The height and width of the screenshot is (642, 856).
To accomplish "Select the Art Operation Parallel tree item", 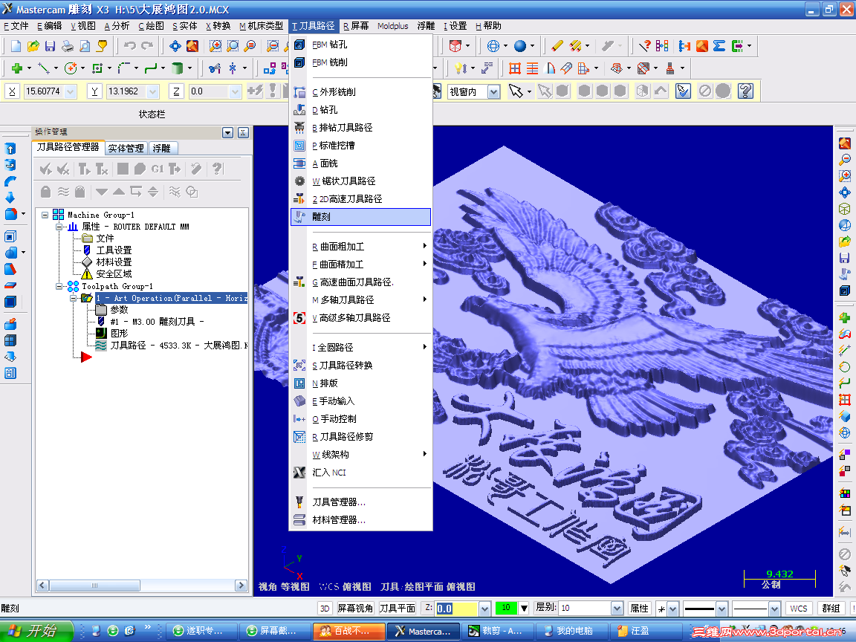I will (172, 298).
